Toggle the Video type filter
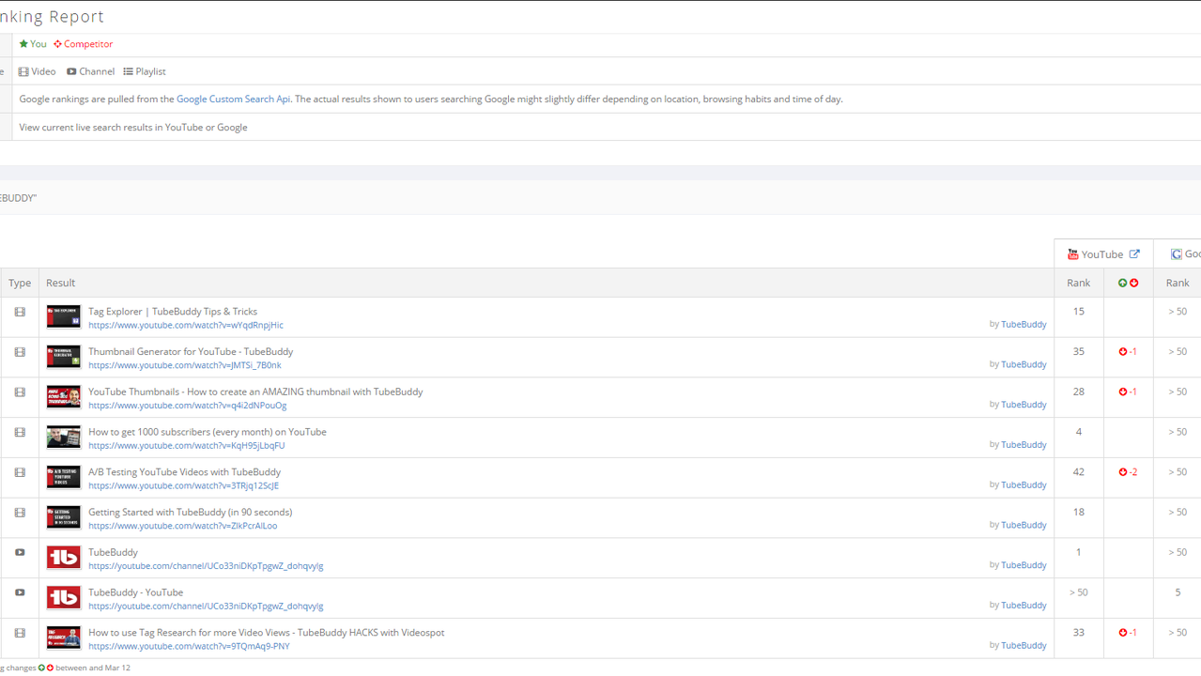Image resolution: width=1201 pixels, height=676 pixels. coord(38,71)
